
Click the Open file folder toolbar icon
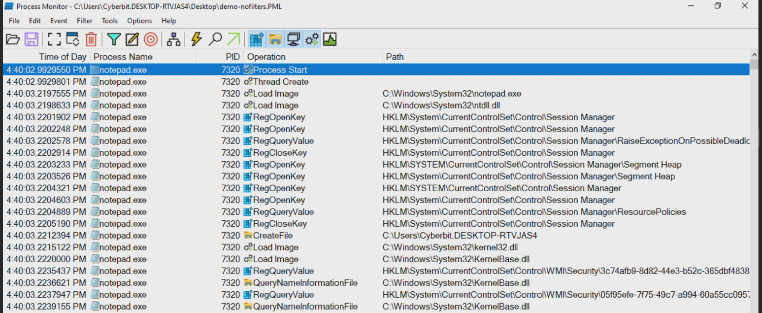12,39
